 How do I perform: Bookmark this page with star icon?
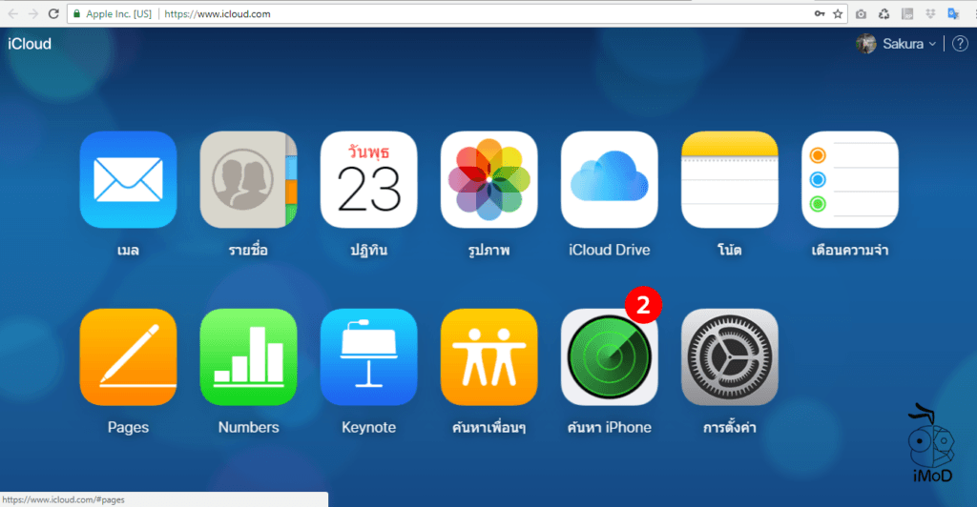(x=838, y=13)
